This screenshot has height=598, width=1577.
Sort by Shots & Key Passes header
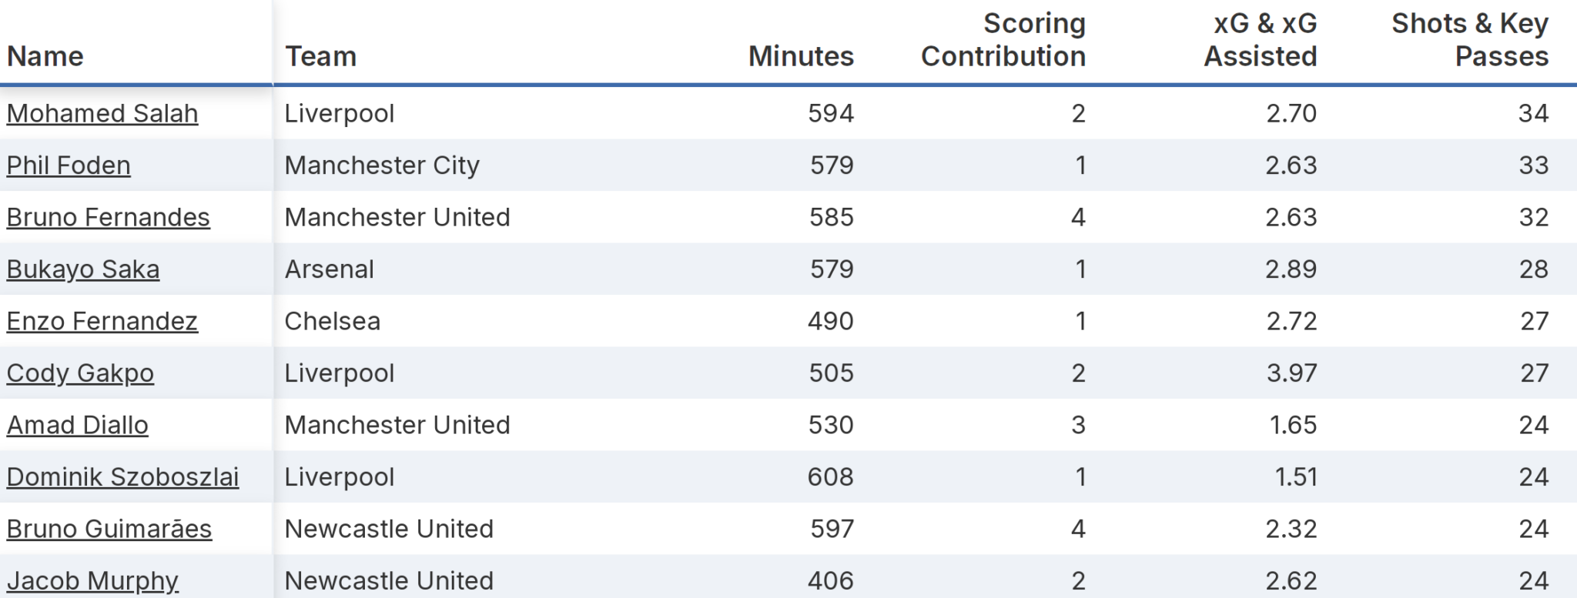[x=1470, y=40]
